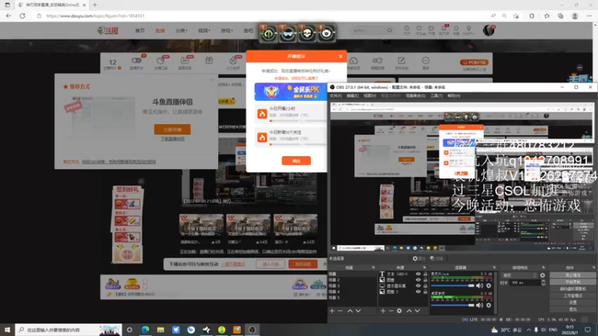Toggle lock of 文本 text source
This screenshot has width=598, height=336.
click(425, 274)
